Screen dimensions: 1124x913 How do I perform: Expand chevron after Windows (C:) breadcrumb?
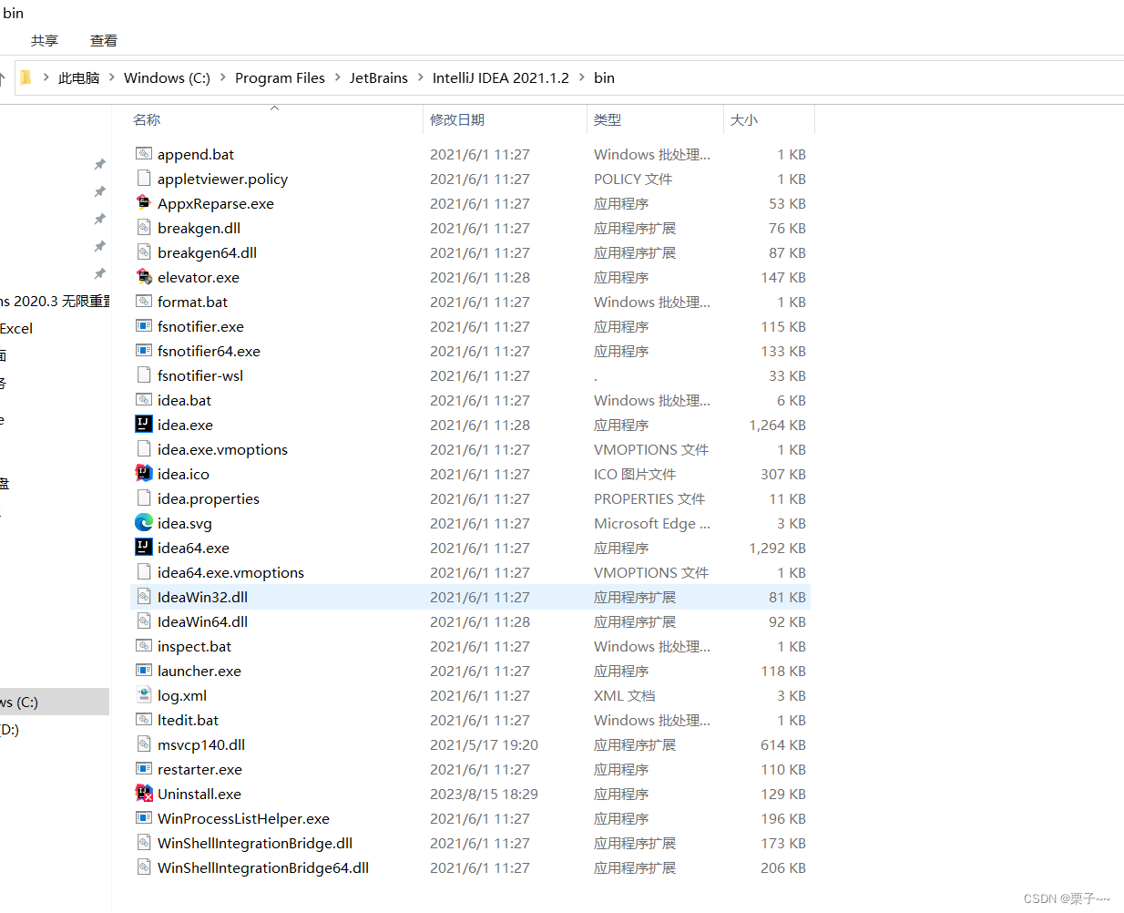[222, 77]
